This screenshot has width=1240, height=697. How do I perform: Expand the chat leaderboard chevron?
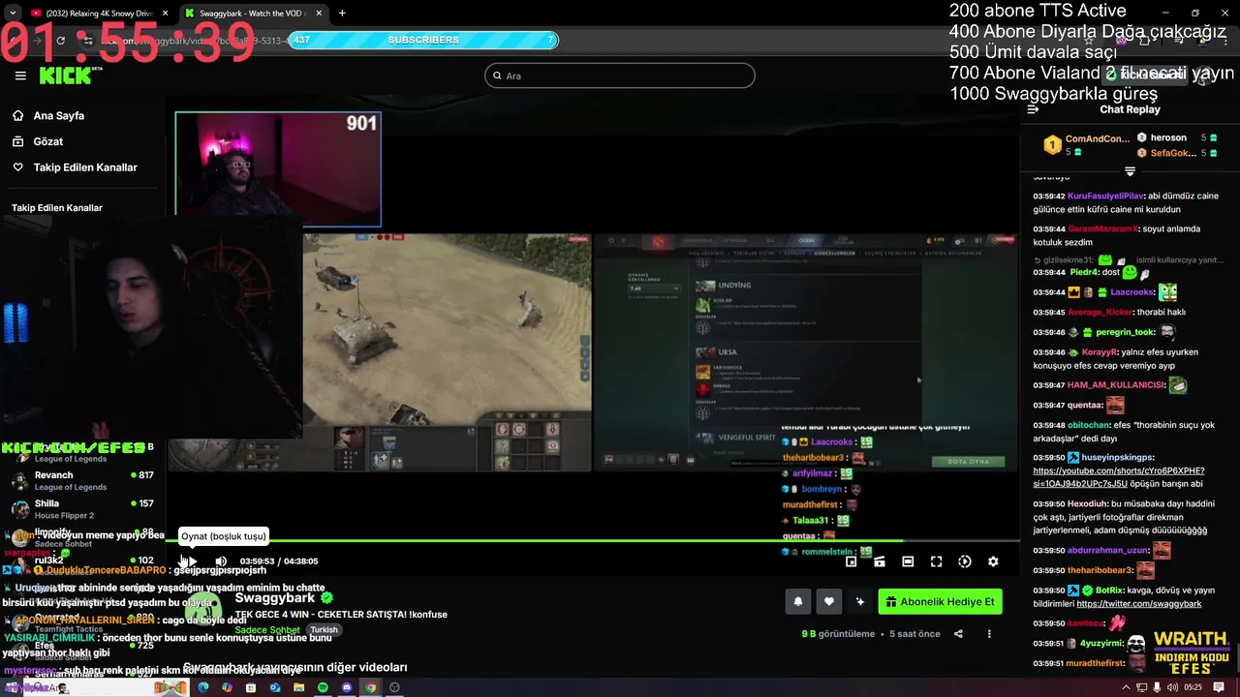pyautogui.click(x=1130, y=171)
